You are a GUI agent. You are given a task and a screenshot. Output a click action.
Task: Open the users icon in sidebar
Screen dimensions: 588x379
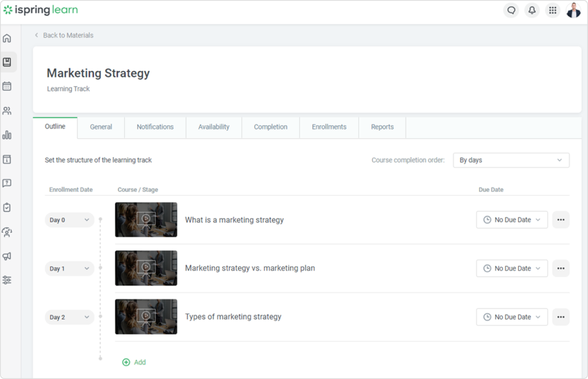coord(7,110)
